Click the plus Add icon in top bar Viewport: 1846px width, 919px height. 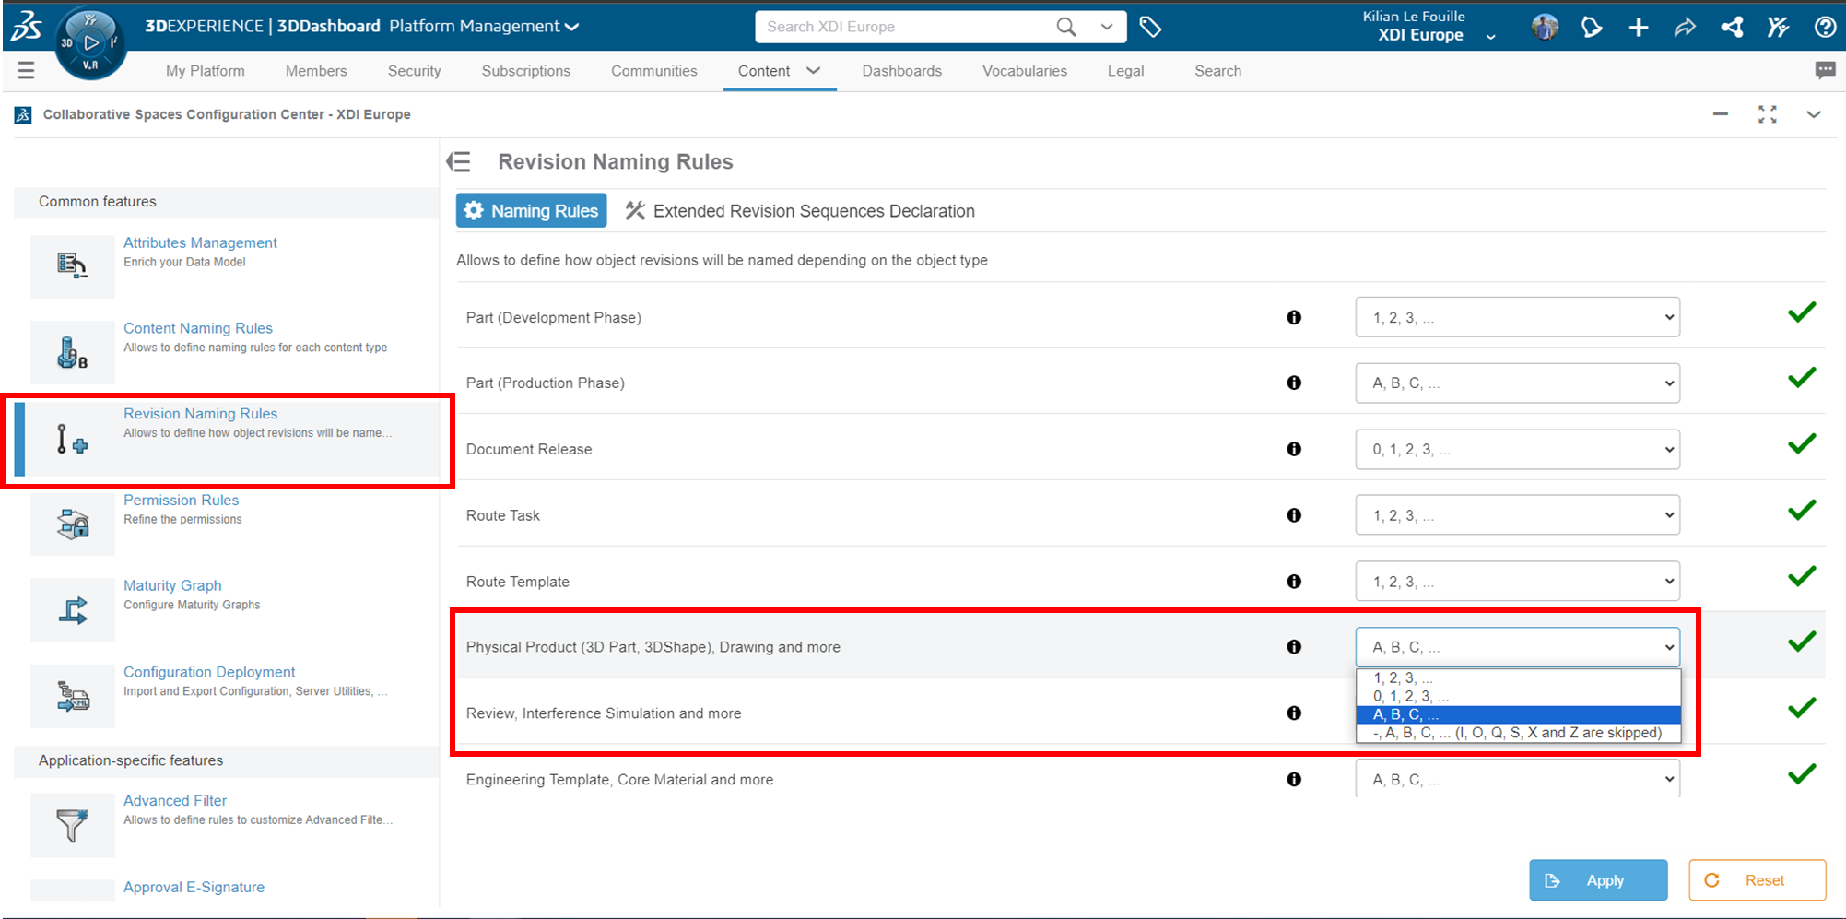[x=1638, y=28]
